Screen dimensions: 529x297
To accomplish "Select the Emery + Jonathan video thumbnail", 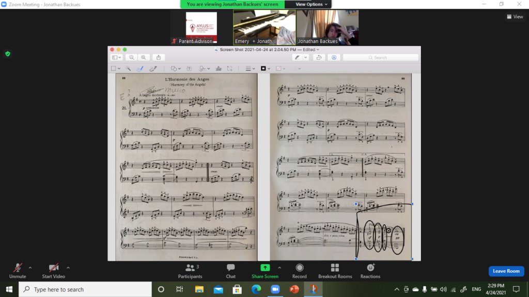I will click(x=264, y=28).
